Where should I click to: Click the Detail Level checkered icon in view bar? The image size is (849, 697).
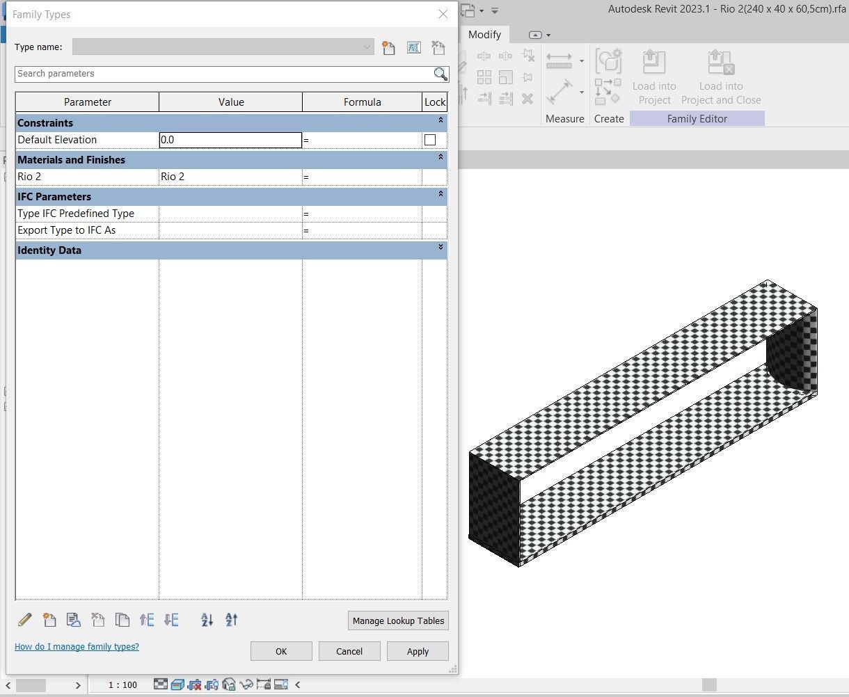[x=161, y=684]
